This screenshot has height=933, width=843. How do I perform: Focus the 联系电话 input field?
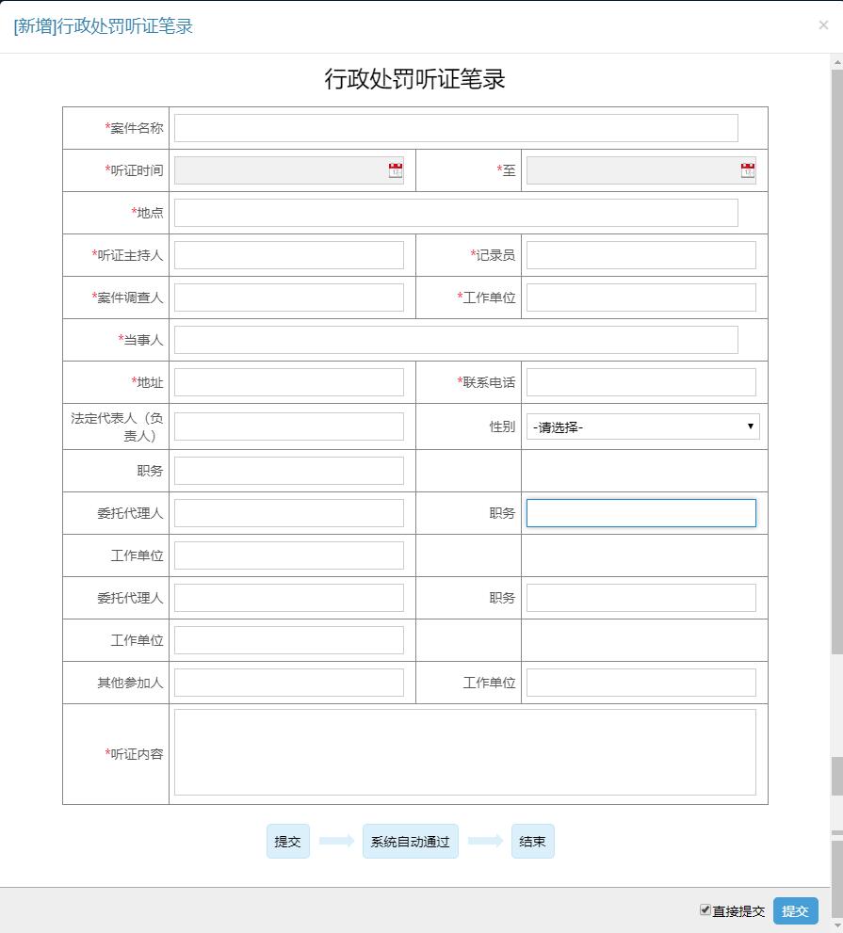pos(640,382)
